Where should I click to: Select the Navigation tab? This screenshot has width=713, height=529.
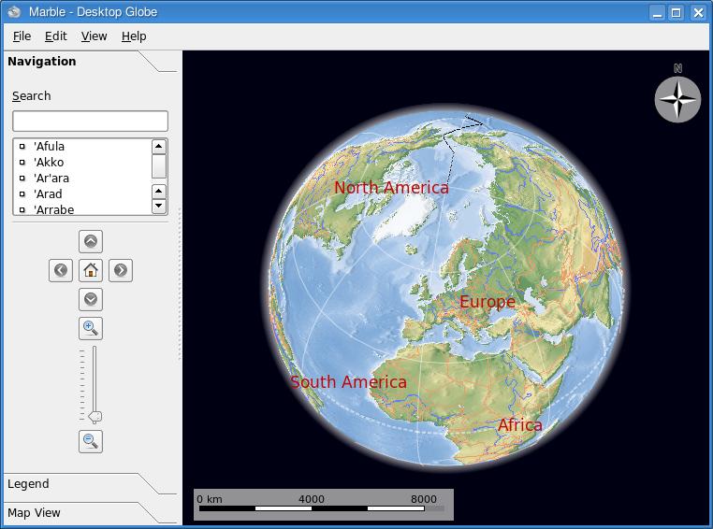[x=42, y=62]
